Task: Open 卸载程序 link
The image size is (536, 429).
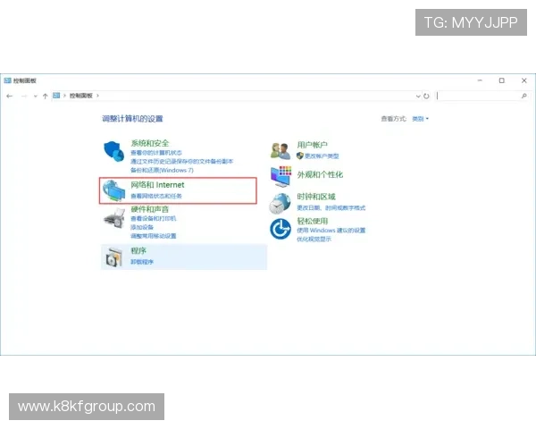Action: tap(142, 262)
